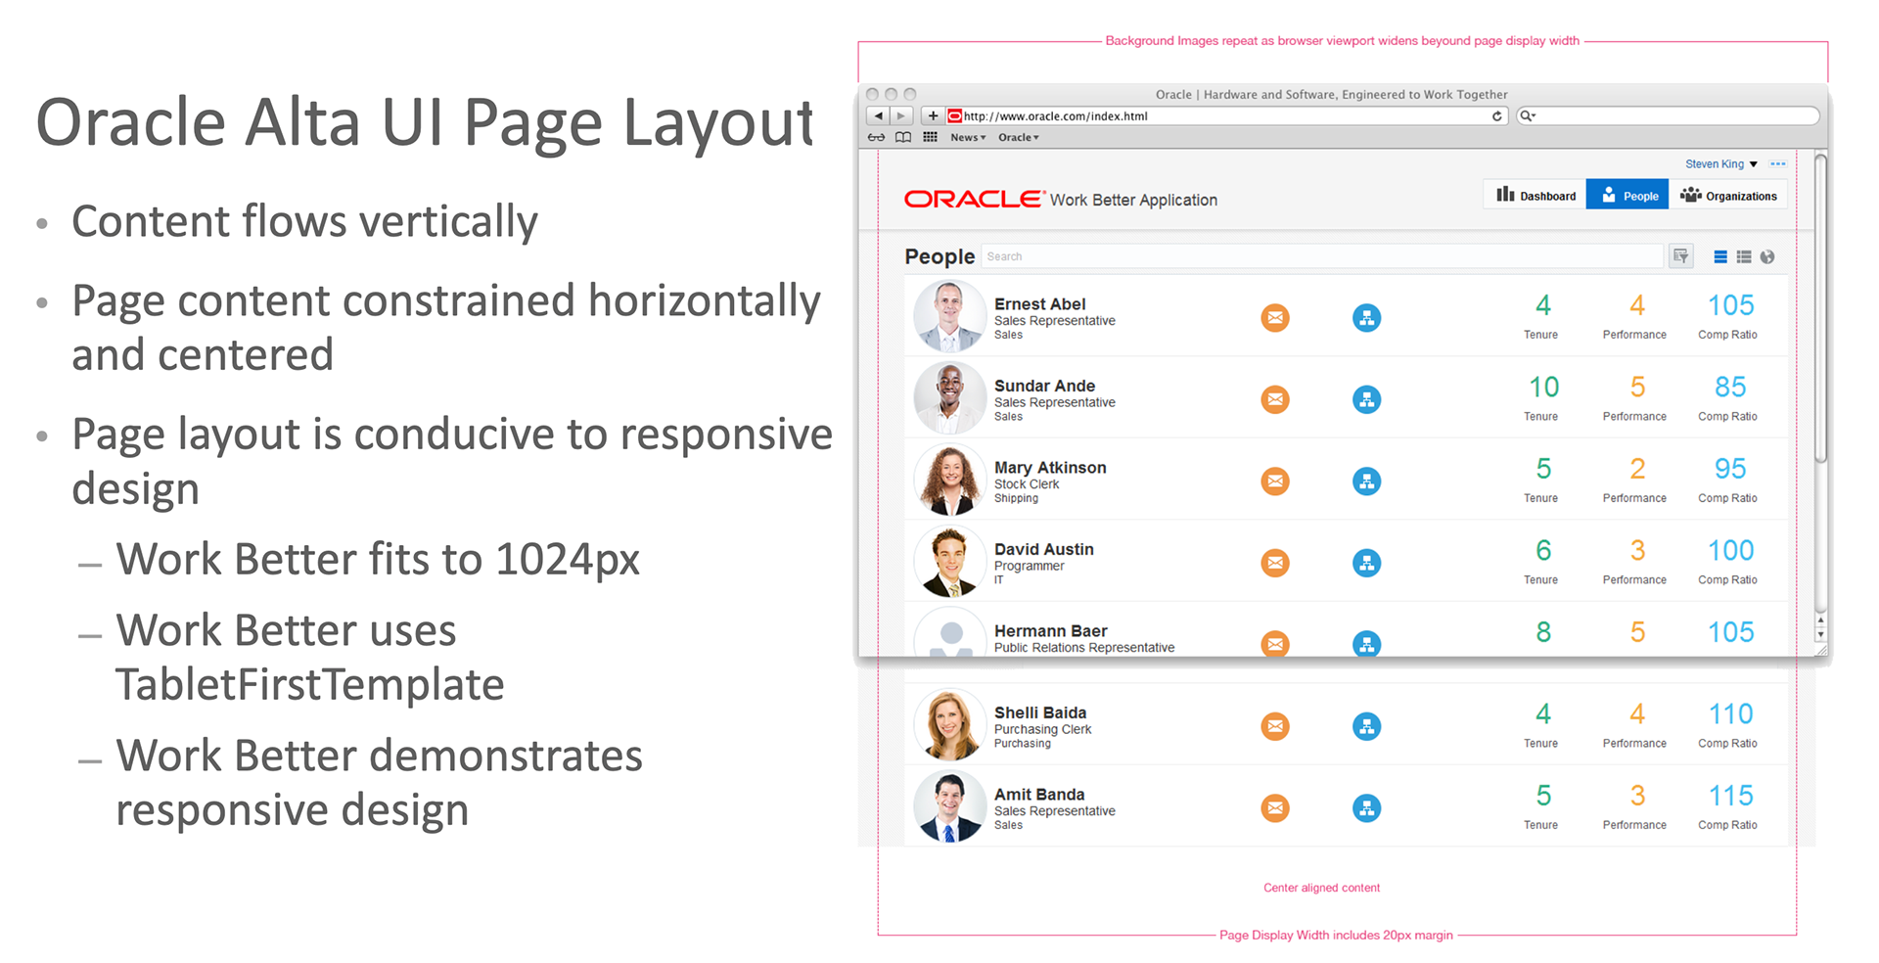This screenshot has width=1879, height=963.
Task: Click the Shelli Baida name link
Action: point(1039,712)
